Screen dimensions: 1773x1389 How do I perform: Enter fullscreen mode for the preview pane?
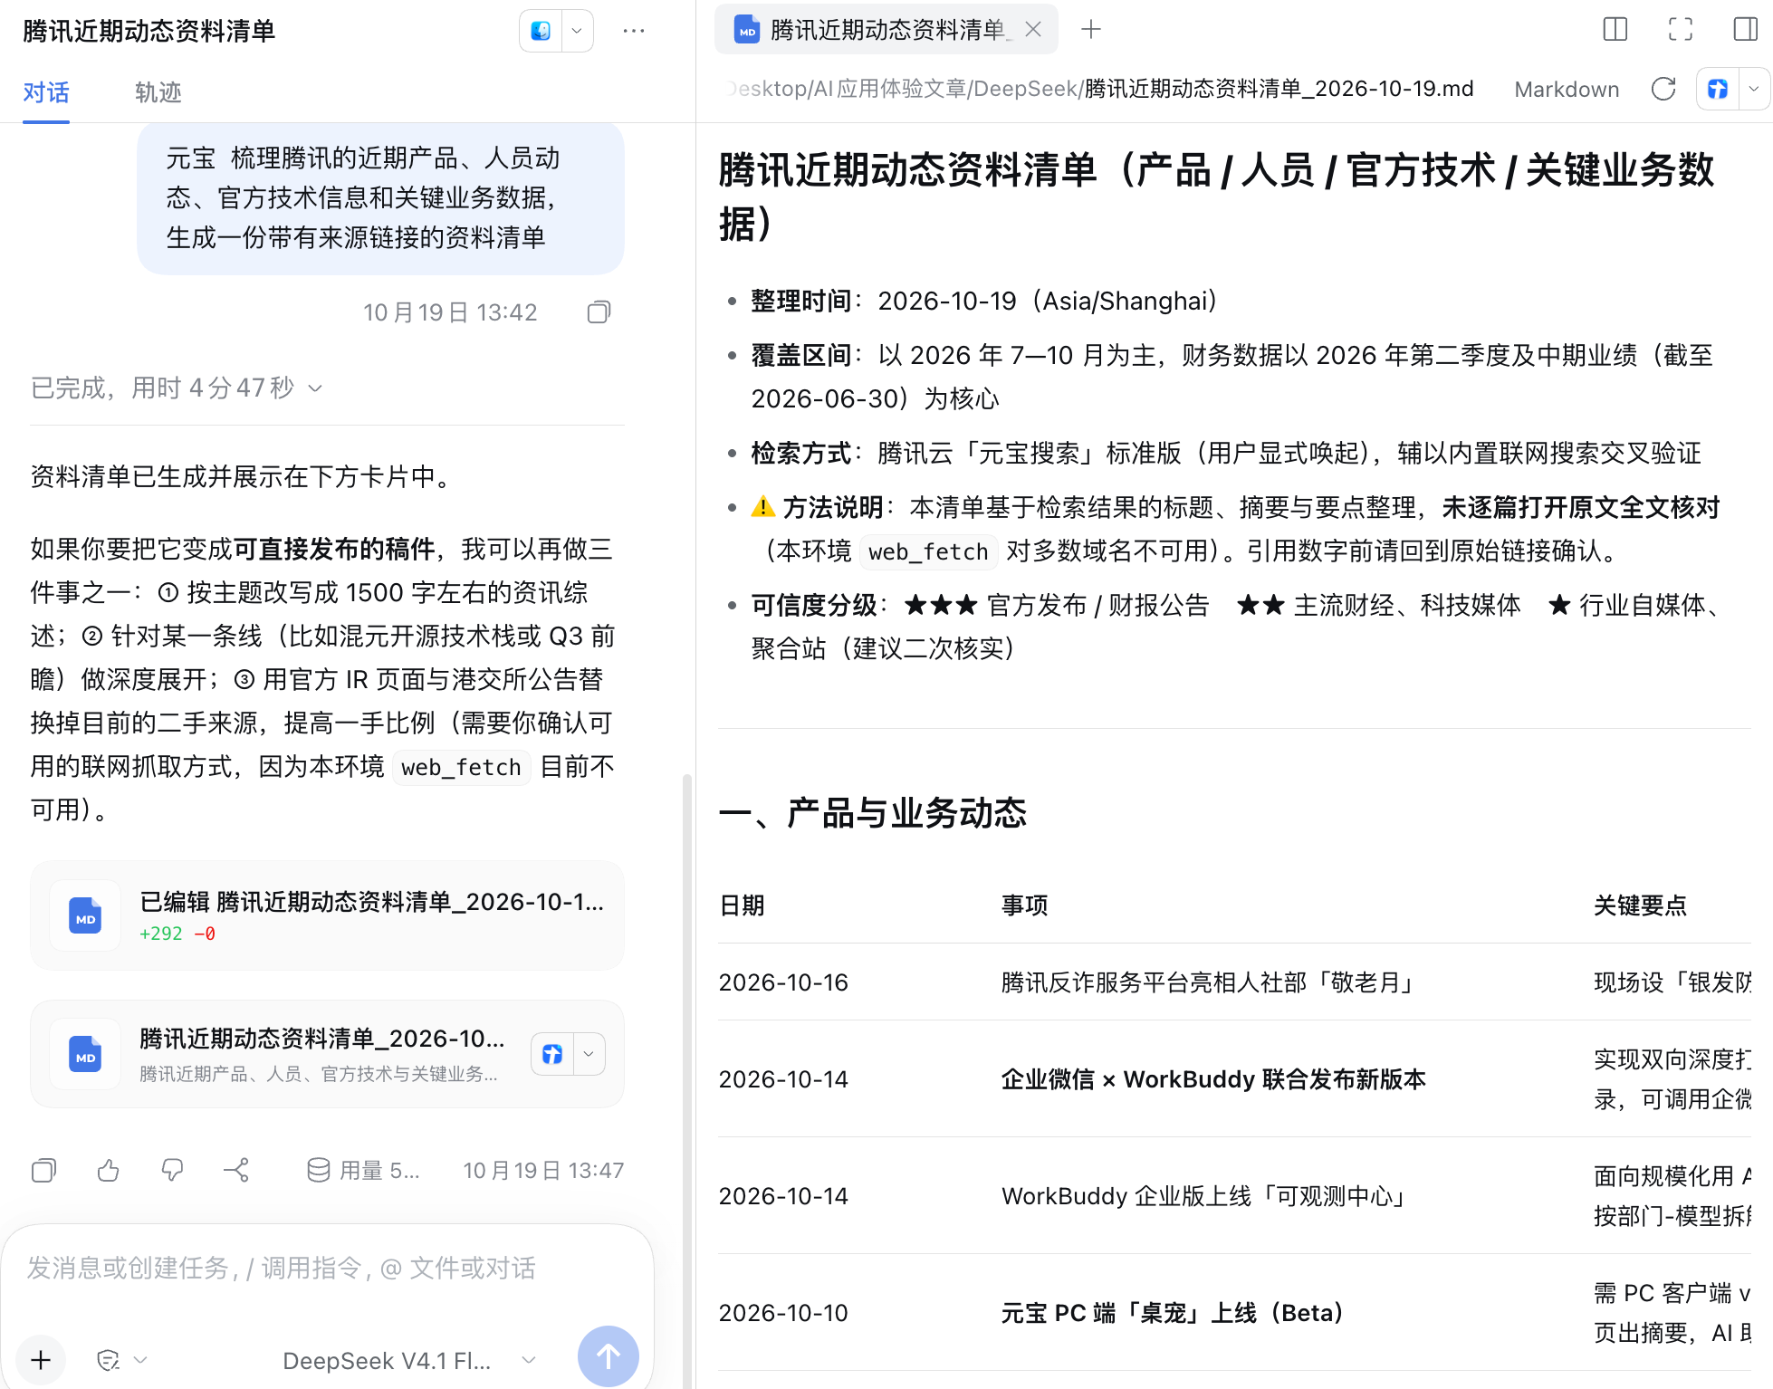(1681, 30)
